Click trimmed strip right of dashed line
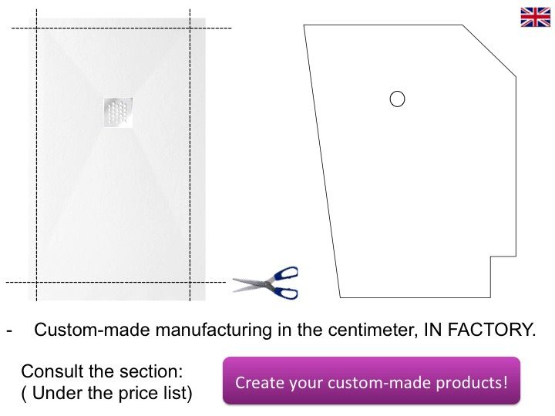The width and height of the screenshot is (555, 416). (198, 159)
